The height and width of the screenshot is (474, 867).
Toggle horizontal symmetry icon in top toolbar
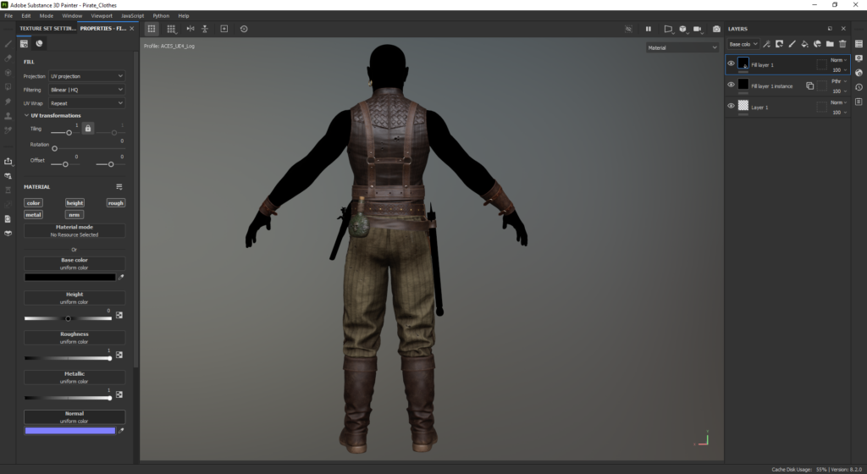pyautogui.click(x=191, y=29)
